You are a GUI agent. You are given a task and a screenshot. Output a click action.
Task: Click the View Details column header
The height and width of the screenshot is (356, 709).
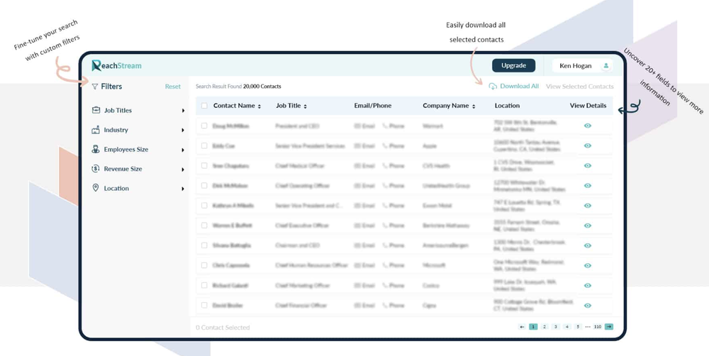588,106
